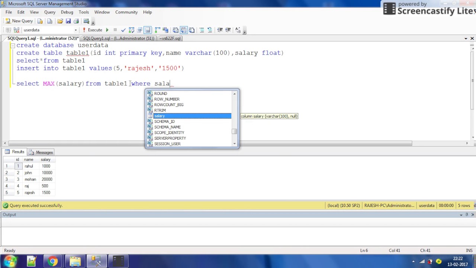Click the Decrease Indent icon
476x268 pixels.
click(x=220, y=30)
